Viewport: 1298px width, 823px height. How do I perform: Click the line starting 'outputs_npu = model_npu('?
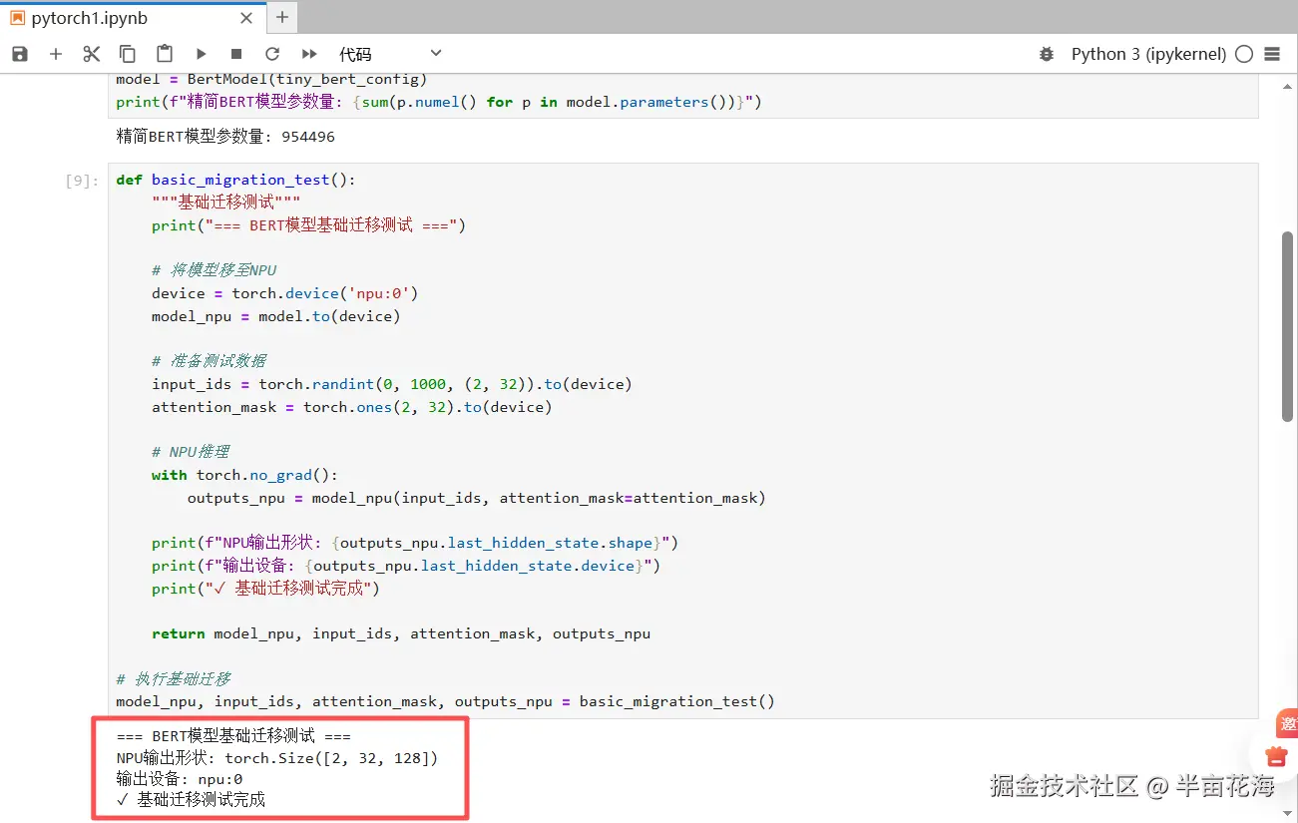tap(476, 498)
